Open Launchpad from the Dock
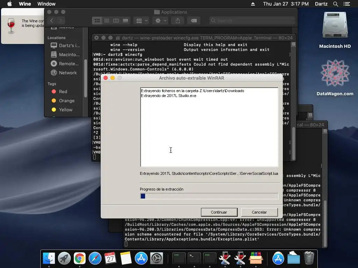 point(64,258)
